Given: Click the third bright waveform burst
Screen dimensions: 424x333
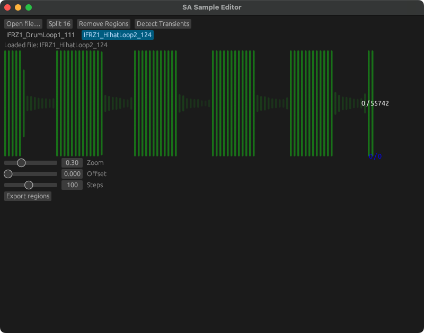Looking at the screenshot, I should pyautogui.click(x=155, y=103).
